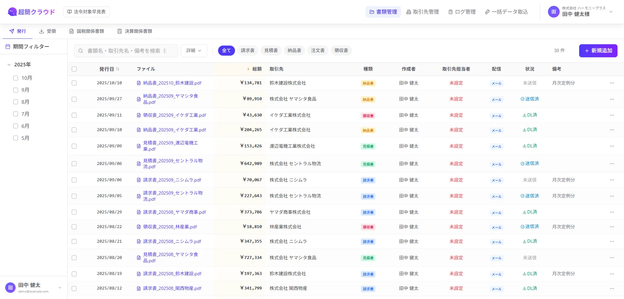Viewport: 624px width, 299px height.
Task: Click 送信済 status for 林産業 row
Action: click(530, 226)
